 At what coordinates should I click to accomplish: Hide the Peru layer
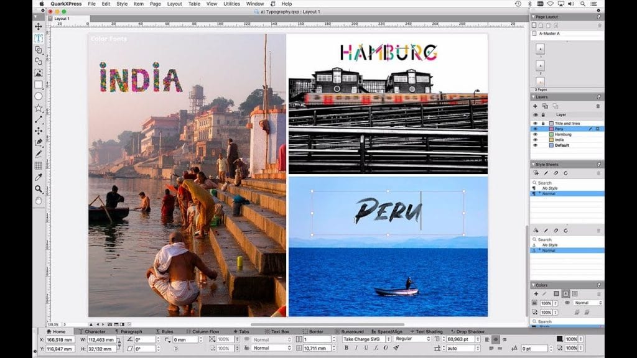point(536,129)
